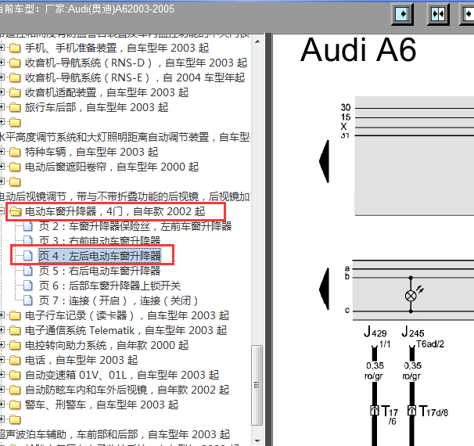Click the lamp symbol in wiring diagram
474x446 pixels.
pyautogui.click(x=411, y=296)
